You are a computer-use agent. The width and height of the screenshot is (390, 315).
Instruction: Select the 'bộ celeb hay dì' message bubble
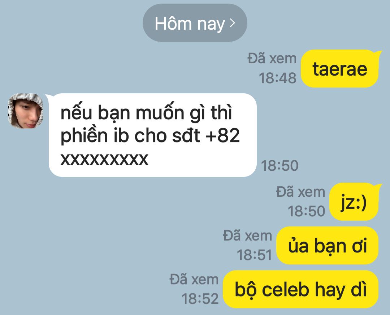pos(301,289)
